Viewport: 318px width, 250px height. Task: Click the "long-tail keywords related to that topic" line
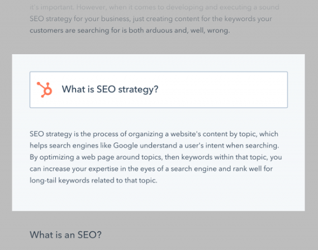[x=93, y=180]
